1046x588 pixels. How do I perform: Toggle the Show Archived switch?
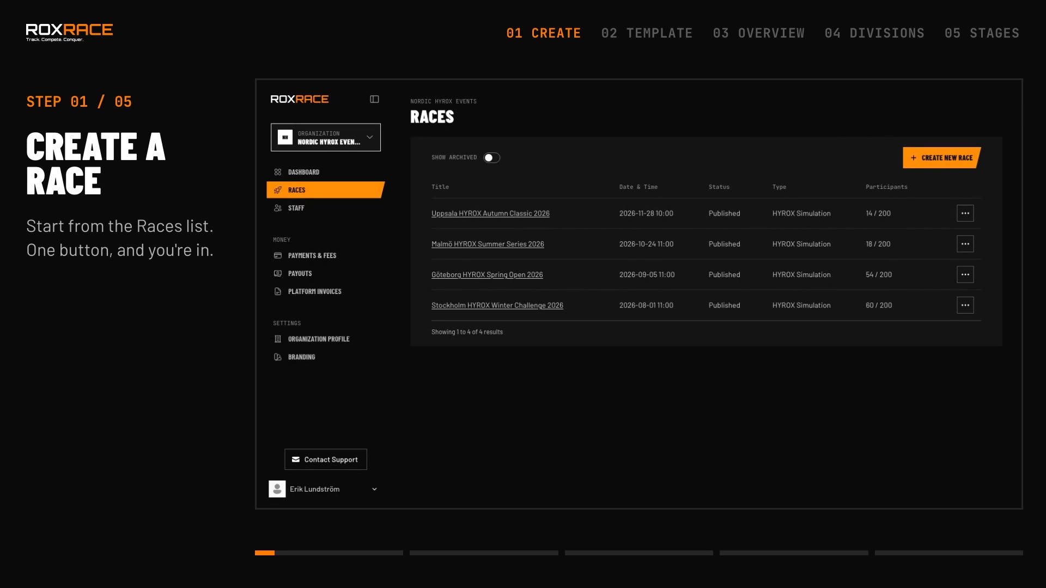tap(491, 157)
